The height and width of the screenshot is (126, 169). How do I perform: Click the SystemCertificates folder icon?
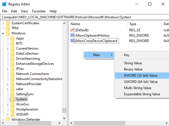click(8, 23)
